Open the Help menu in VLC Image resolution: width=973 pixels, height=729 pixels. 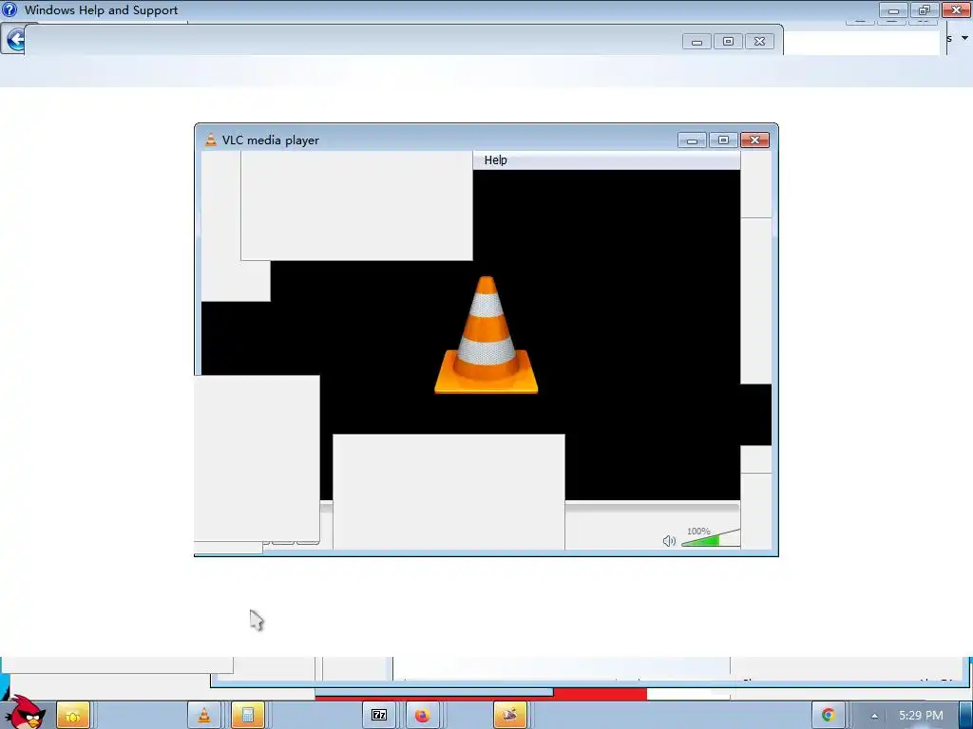495,159
